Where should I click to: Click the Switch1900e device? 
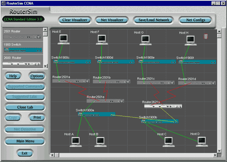coord(157,62)
